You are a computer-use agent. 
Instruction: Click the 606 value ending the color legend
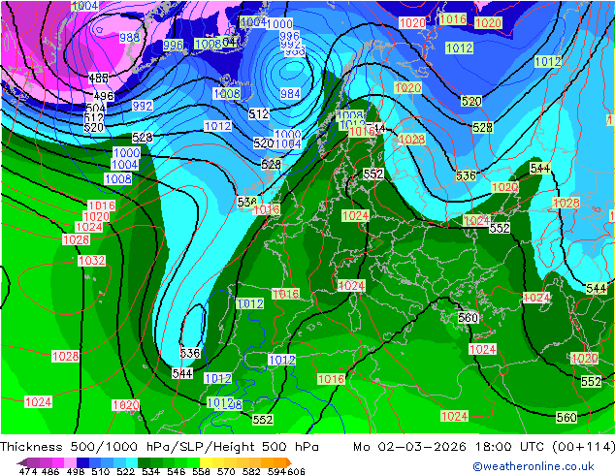pos(296,471)
